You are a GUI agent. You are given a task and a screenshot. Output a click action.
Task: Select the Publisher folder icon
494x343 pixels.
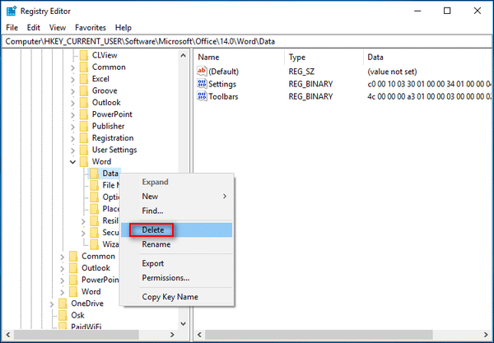(x=83, y=126)
